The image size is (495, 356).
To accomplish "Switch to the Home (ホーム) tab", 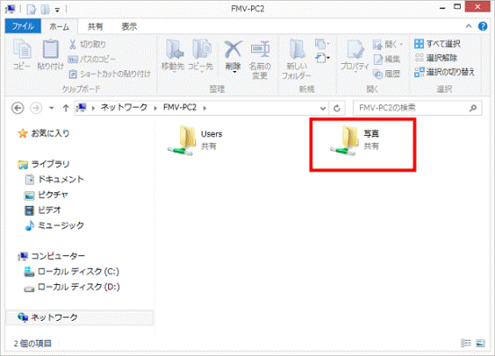I will 59,27.
